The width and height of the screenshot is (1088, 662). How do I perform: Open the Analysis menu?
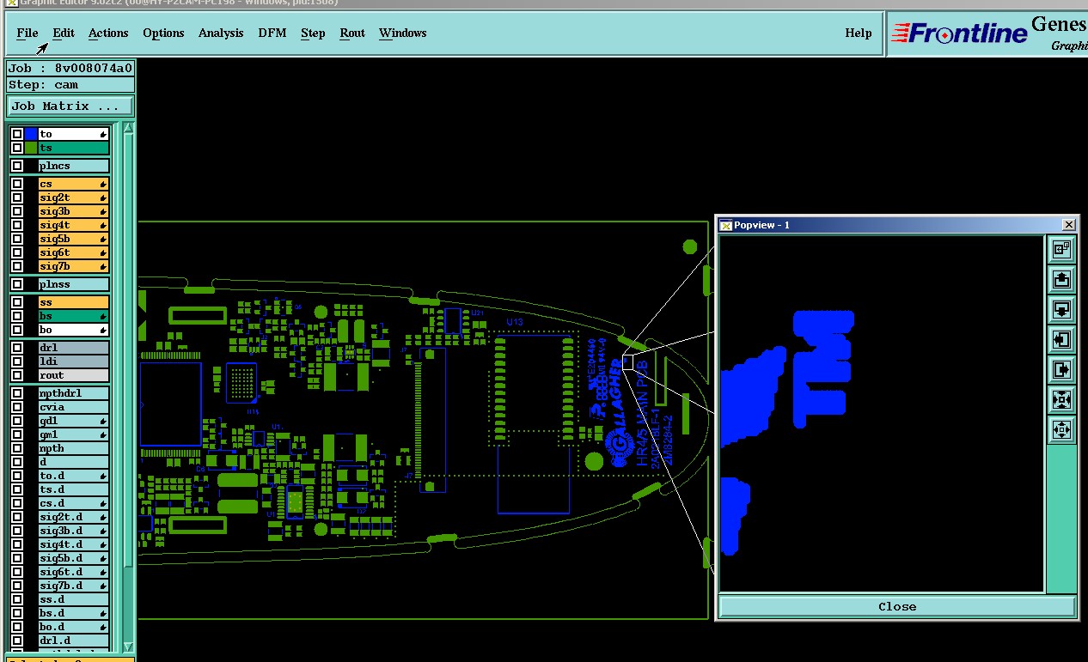(x=221, y=33)
